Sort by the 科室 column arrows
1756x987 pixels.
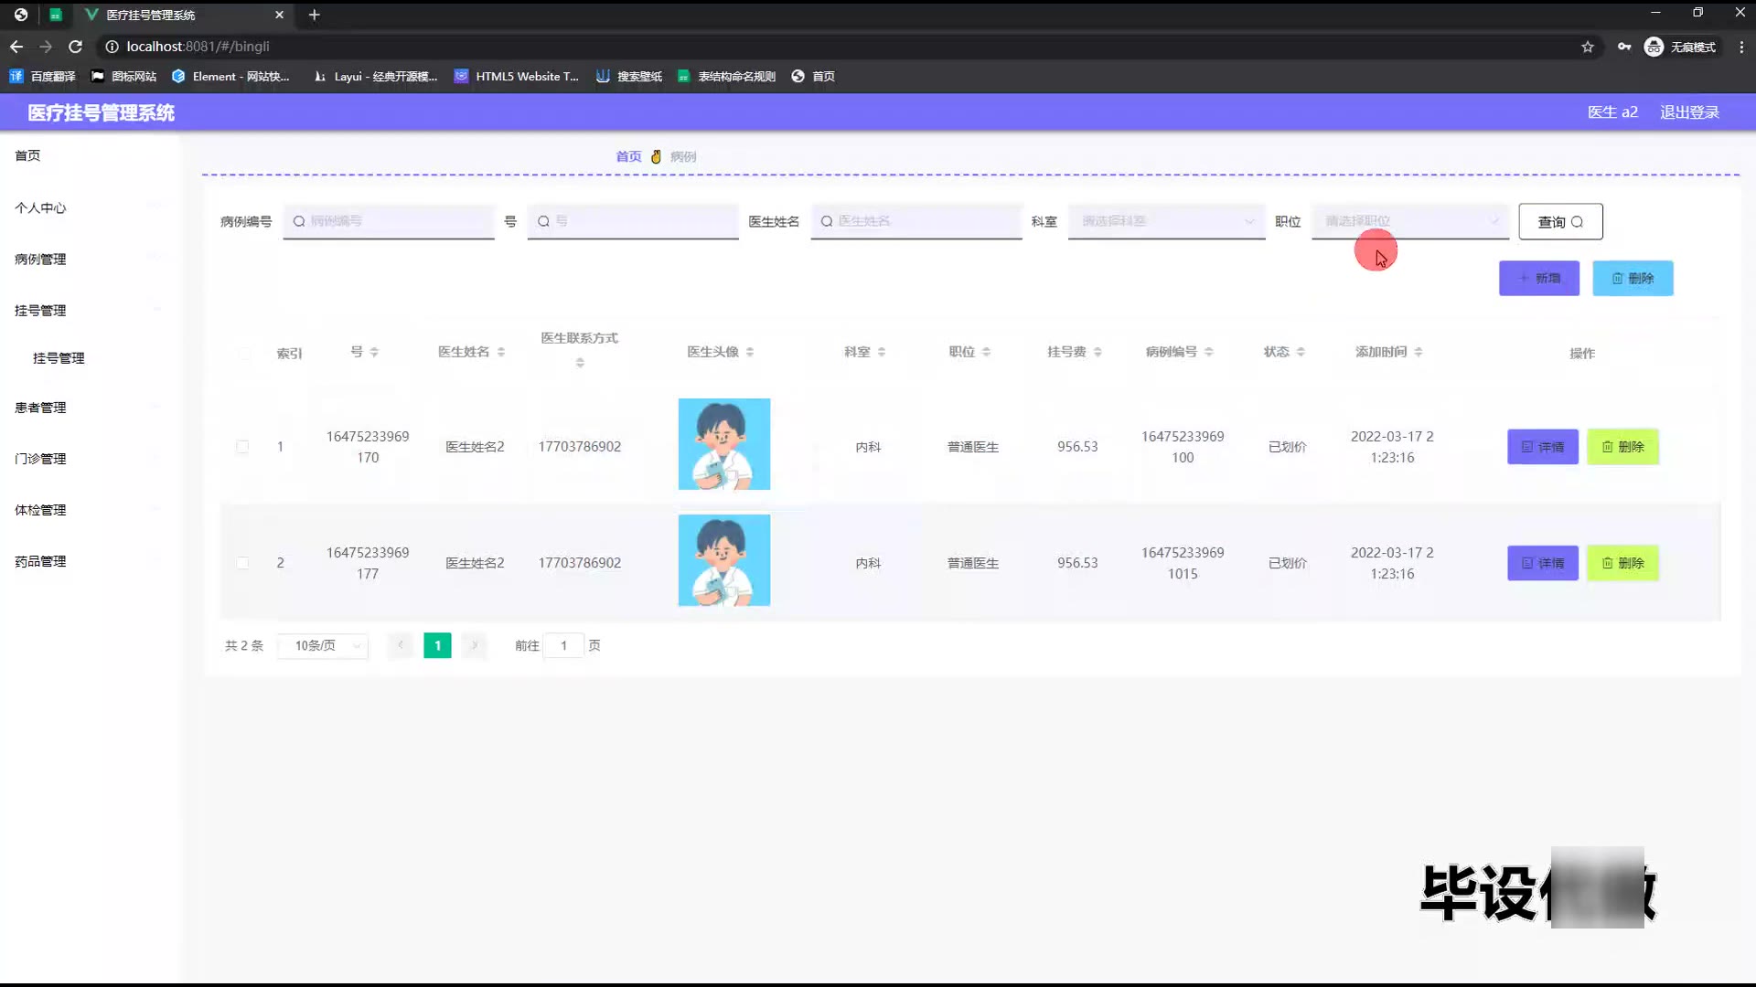pos(882,352)
